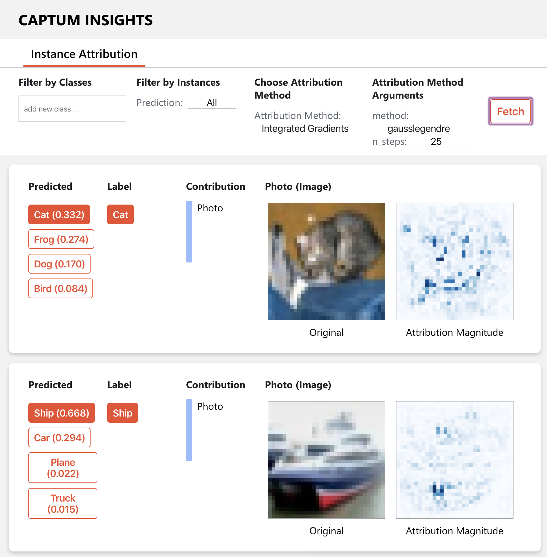Select the Ship (0.668) prediction
547x557 pixels.
tap(61, 413)
